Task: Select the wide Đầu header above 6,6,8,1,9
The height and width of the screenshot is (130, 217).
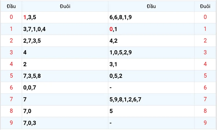Action: tap(151, 6)
